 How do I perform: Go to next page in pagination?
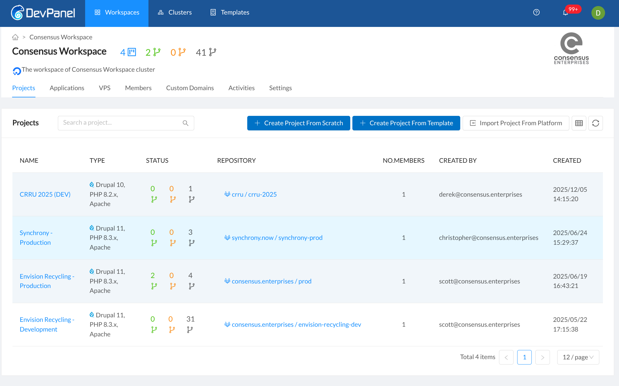click(x=542, y=357)
